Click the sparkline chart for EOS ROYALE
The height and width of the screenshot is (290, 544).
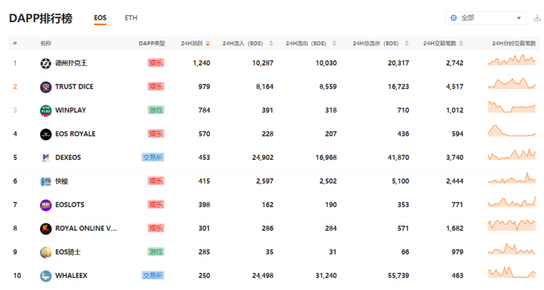511,131
